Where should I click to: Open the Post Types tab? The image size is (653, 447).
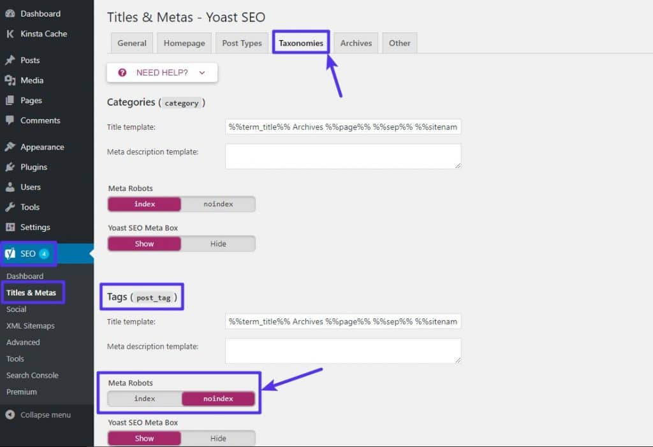click(x=242, y=43)
